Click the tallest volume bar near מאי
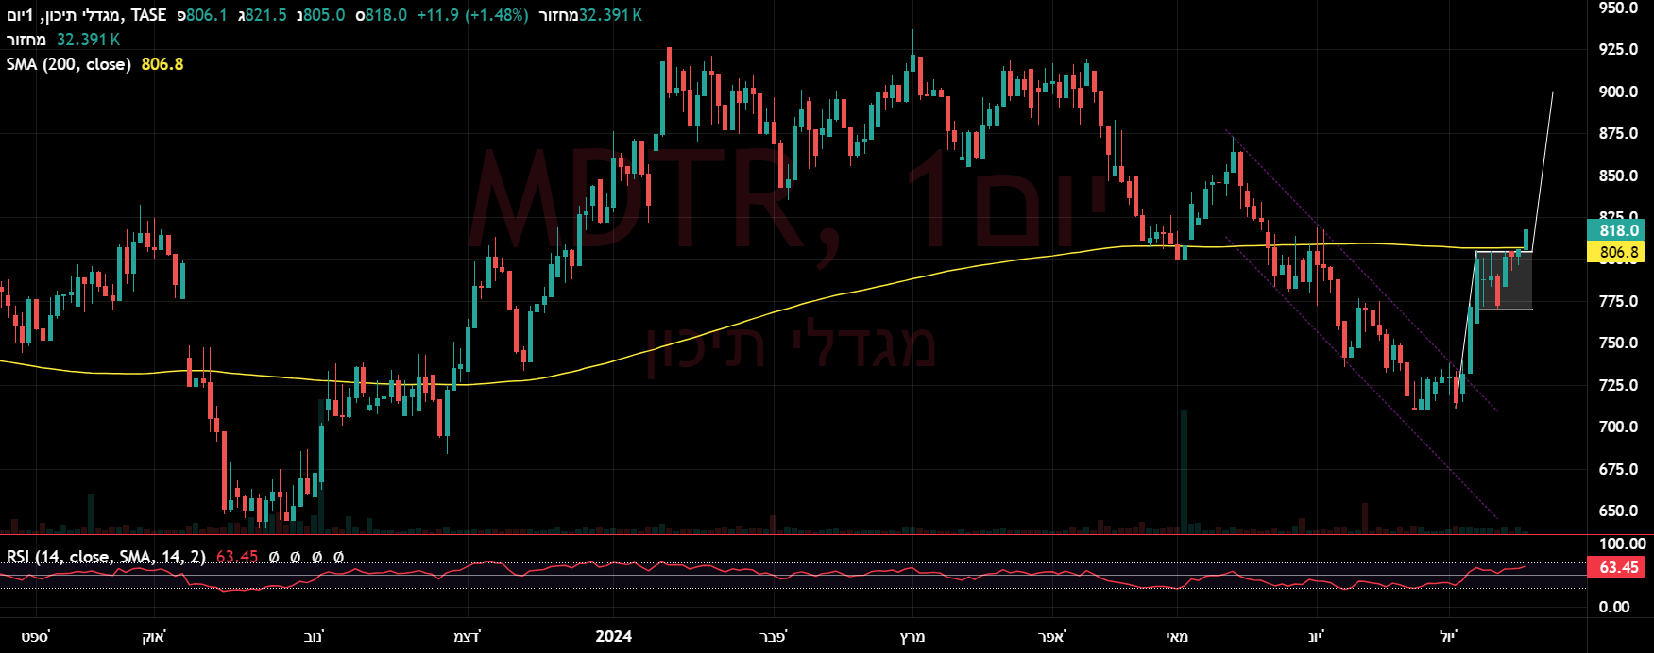Image resolution: width=1654 pixels, height=653 pixels. click(x=1184, y=472)
